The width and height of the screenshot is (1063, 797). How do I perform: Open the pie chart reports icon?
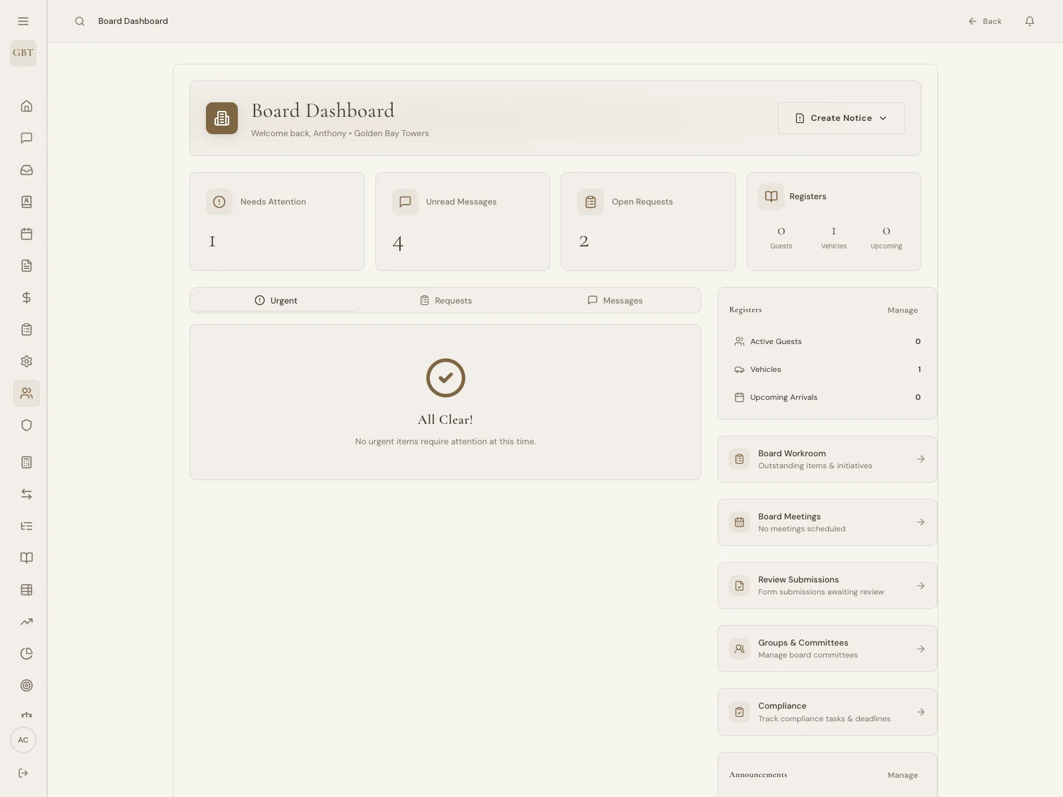pyautogui.click(x=26, y=654)
